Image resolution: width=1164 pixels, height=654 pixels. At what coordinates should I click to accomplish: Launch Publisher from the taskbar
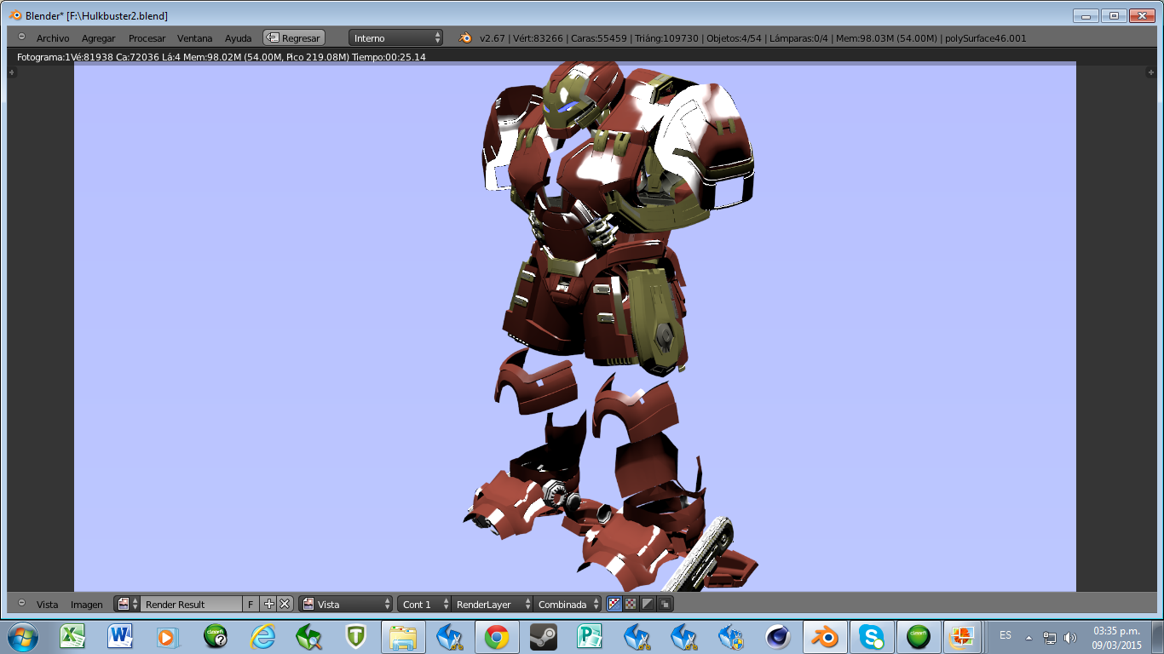[x=591, y=636]
